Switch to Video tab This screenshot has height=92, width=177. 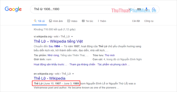pos(72,21)
